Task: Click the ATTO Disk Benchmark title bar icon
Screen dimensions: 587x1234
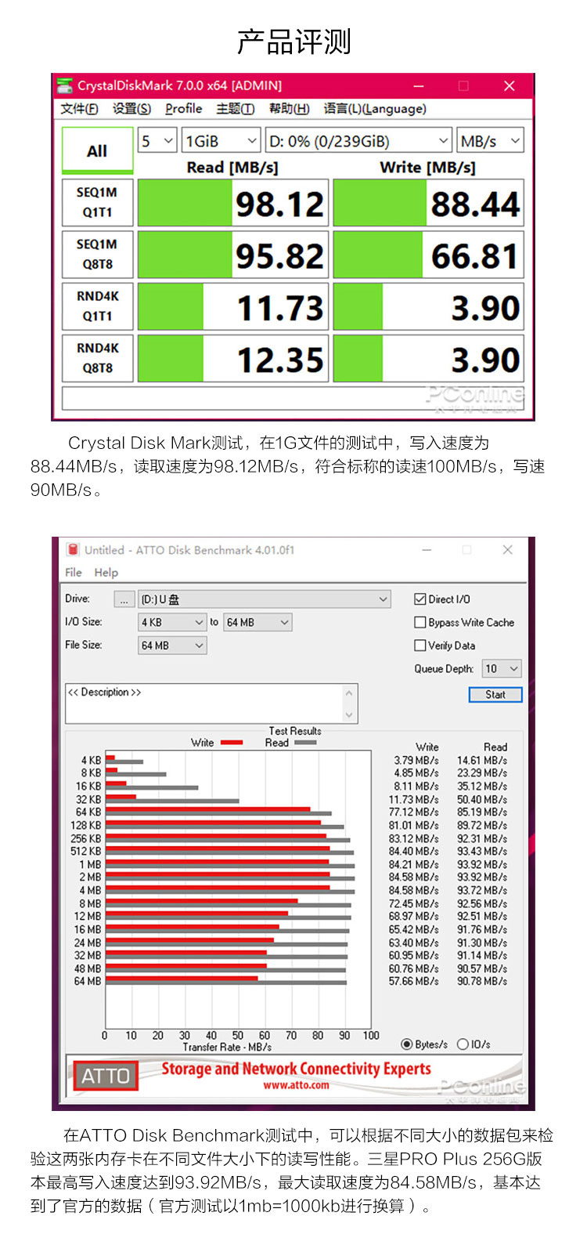Action: click(x=73, y=550)
